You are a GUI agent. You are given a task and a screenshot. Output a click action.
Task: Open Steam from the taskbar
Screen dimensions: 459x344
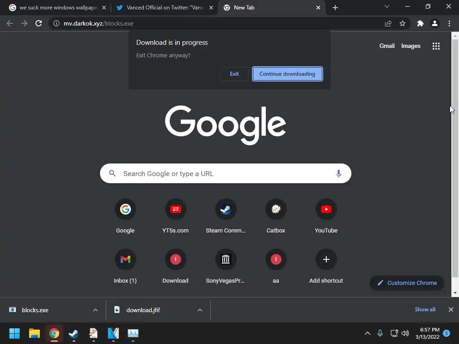point(74,333)
